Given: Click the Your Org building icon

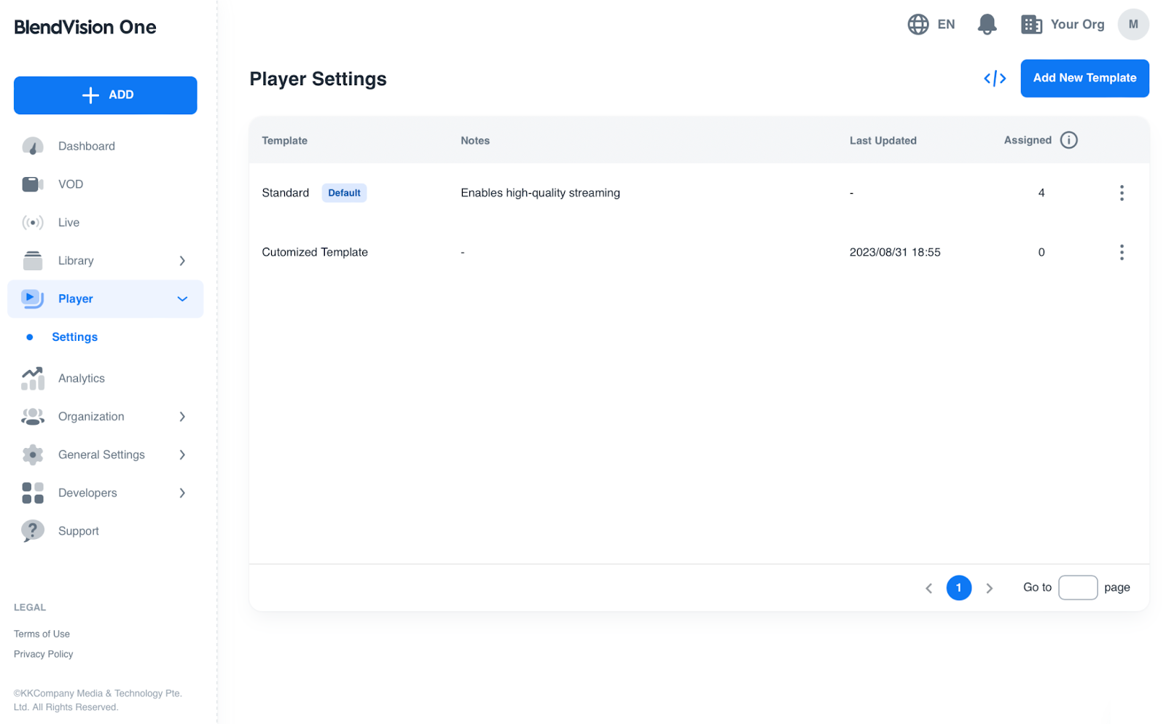Looking at the screenshot, I should tap(1030, 25).
